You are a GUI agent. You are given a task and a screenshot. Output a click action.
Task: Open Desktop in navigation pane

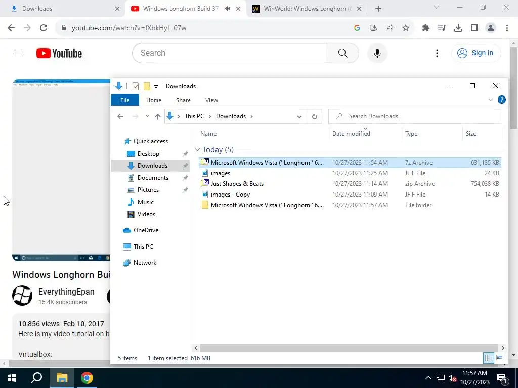(x=148, y=154)
